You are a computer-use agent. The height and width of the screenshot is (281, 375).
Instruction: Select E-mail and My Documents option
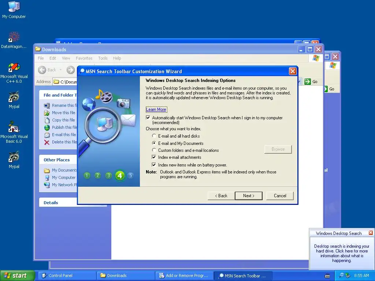pyautogui.click(x=154, y=143)
